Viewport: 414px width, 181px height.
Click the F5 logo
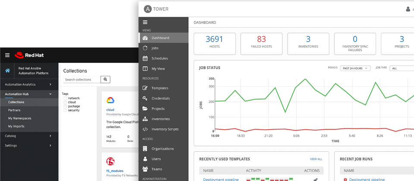[x=110, y=161]
